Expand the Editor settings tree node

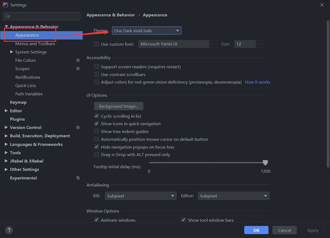pos(6,111)
